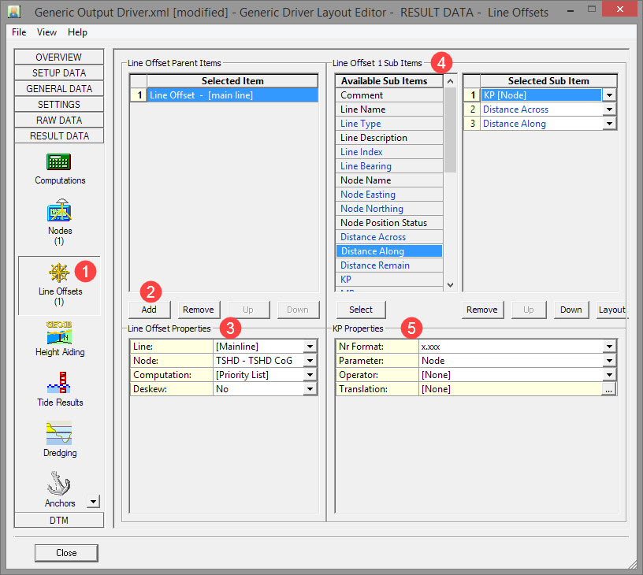Open the Node property dropdown
643x575 pixels.
[x=310, y=361]
